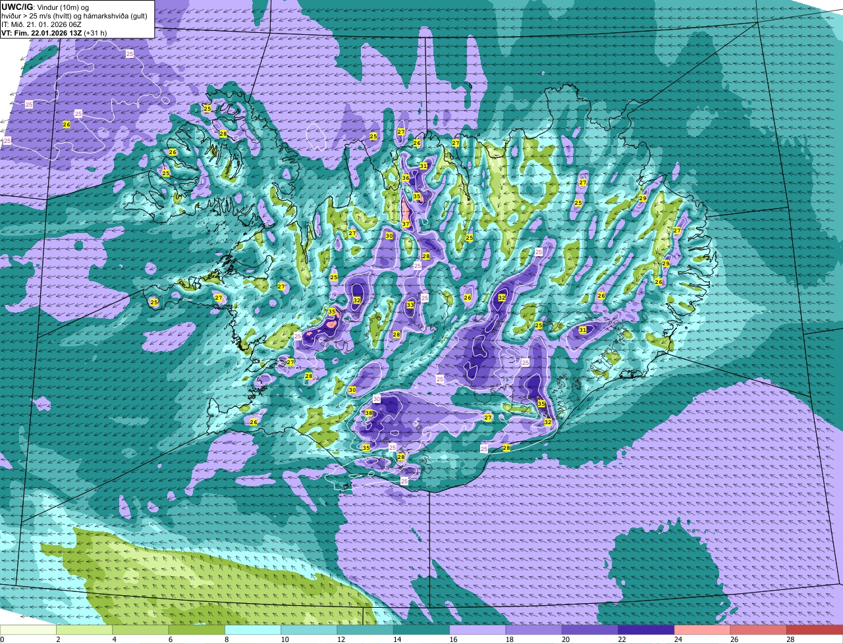
Task: Click the legend scale value "6"
Action: pos(170,639)
